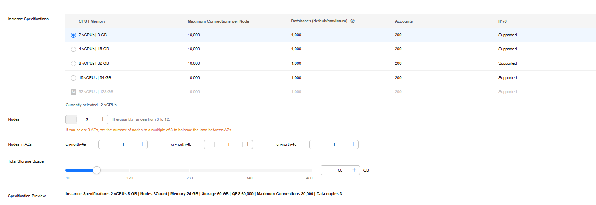Pick the 8 vCPUs | 32 GB radio
The height and width of the screenshot is (205, 596).
tap(73, 63)
